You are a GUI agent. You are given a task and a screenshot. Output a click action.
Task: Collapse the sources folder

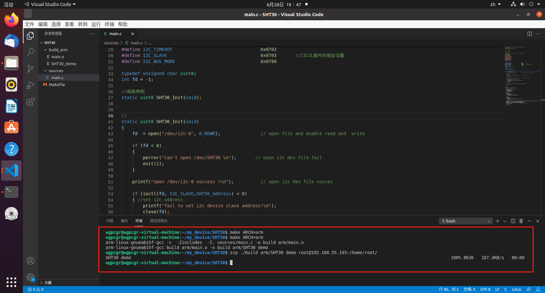(x=69, y=71)
